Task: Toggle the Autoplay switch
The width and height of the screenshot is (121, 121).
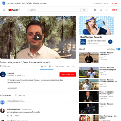Action: click(118, 49)
